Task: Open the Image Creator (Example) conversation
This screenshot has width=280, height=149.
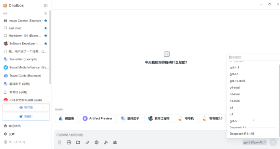Action: pyautogui.click(x=26, y=21)
